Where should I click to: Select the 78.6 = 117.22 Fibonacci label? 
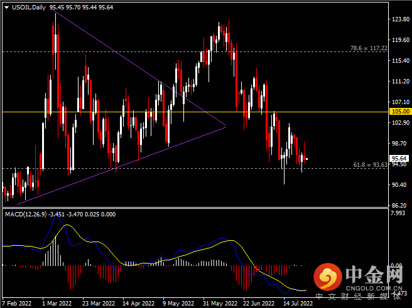pos(369,48)
